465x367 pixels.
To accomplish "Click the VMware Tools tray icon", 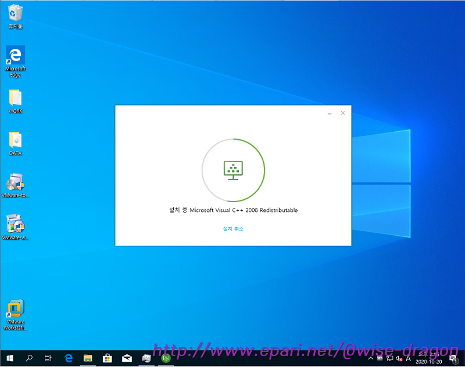I will point(380,359).
